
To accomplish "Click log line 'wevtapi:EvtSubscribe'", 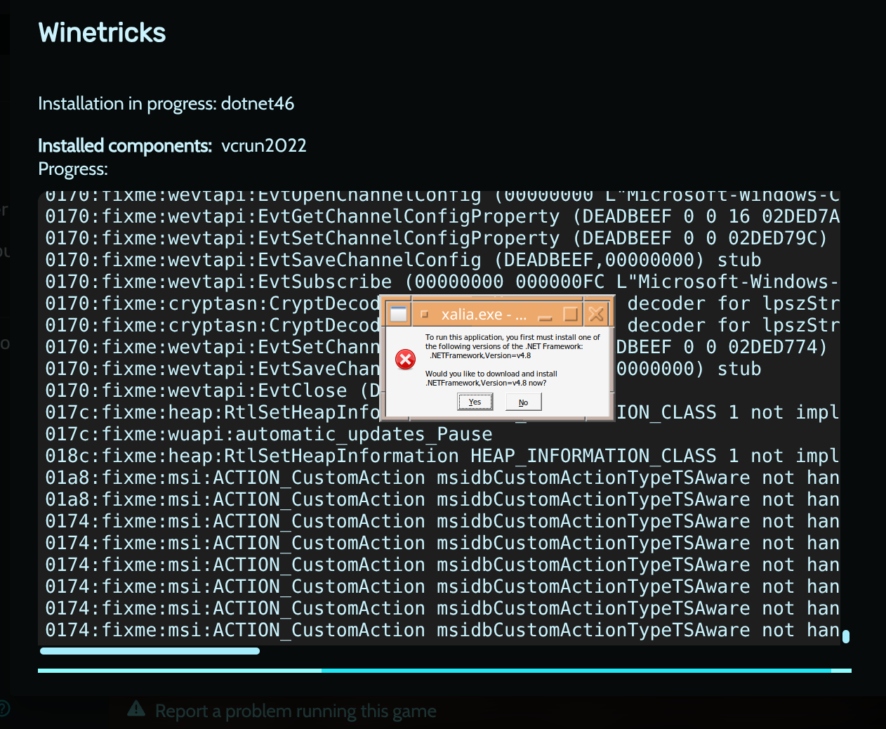I will 442,282.
